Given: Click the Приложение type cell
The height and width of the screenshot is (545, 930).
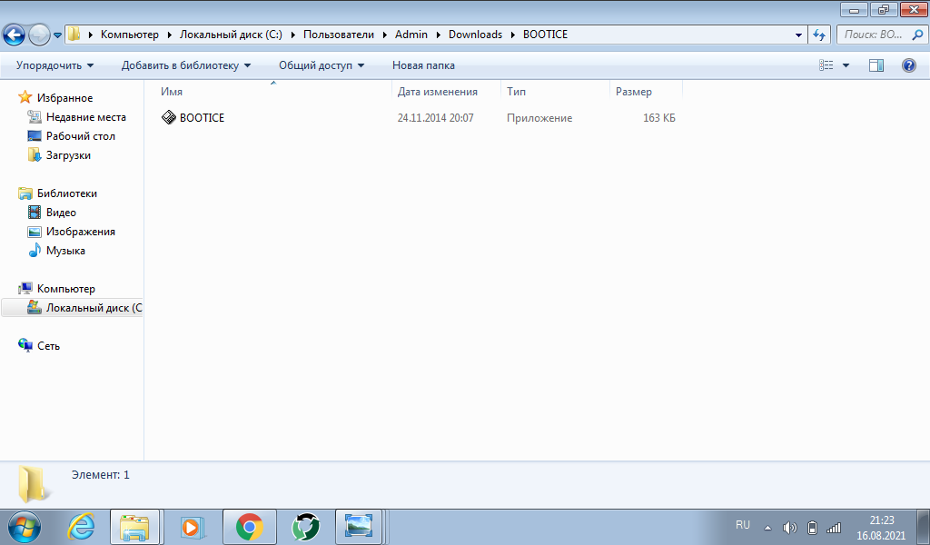Looking at the screenshot, I should [x=539, y=118].
